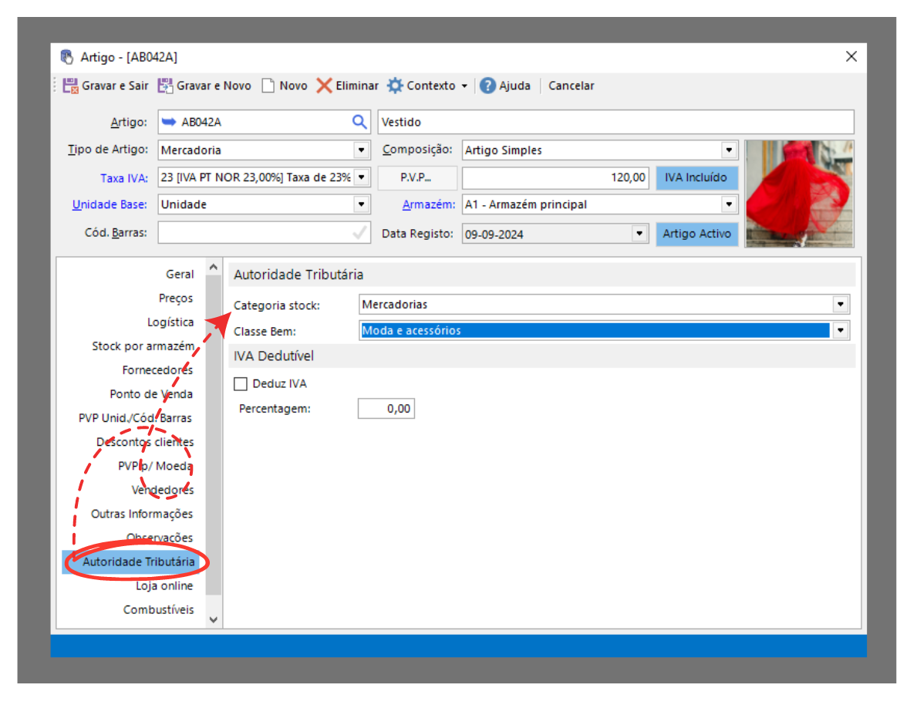Toggle the Artigo Activo button

click(697, 234)
